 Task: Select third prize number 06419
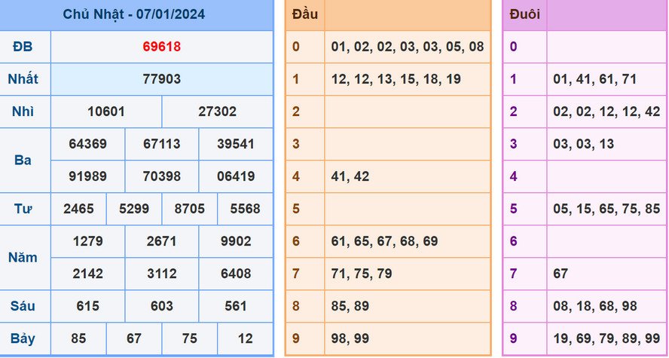click(236, 176)
